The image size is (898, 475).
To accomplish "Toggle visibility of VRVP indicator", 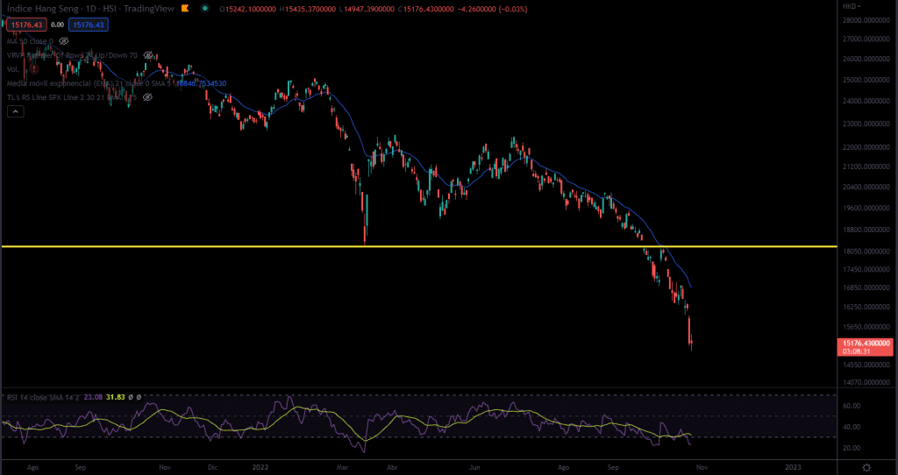I will [148, 55].
